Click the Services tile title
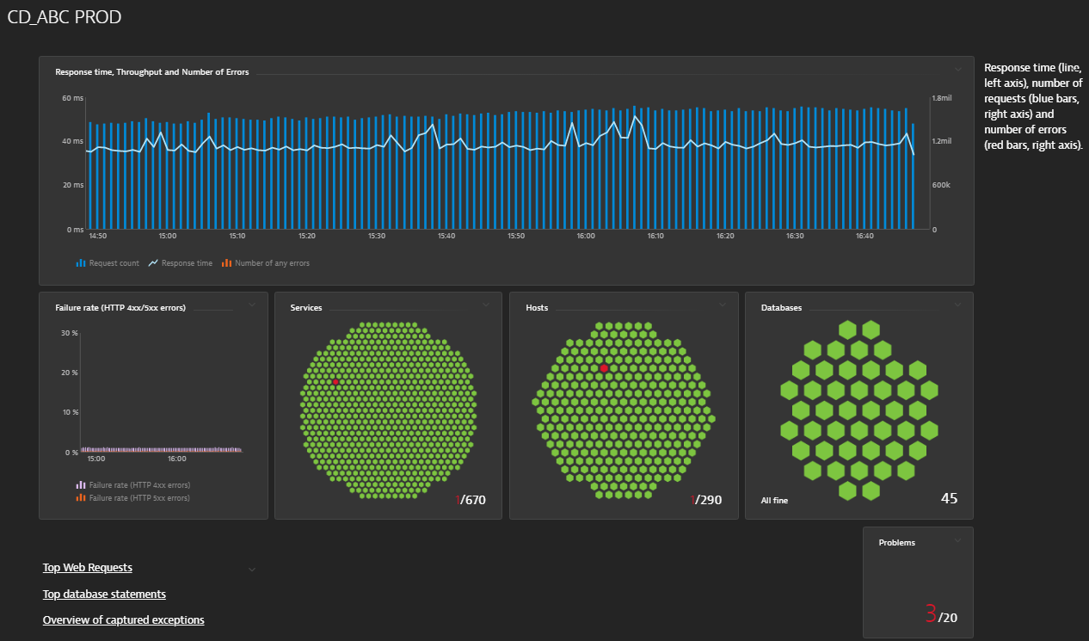This screenshot has height=641, width=1089. coord(306,308)
